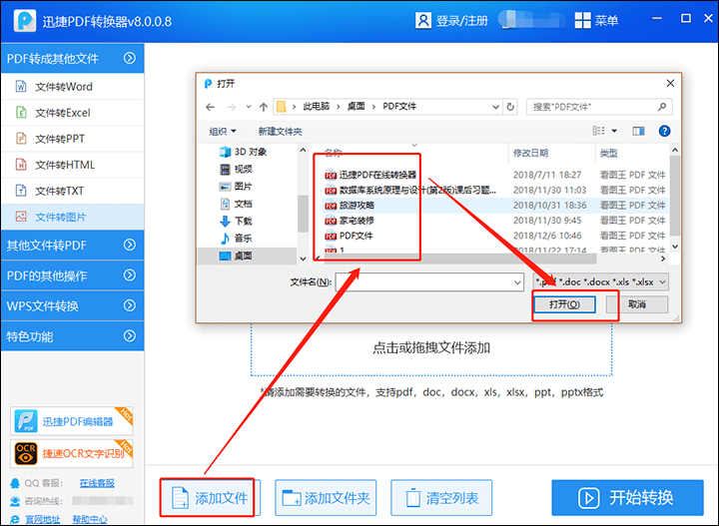This screenshot has height=526, width=719.
Task: Select 文件转PPT in the sidebar
Action: [73, 139]
